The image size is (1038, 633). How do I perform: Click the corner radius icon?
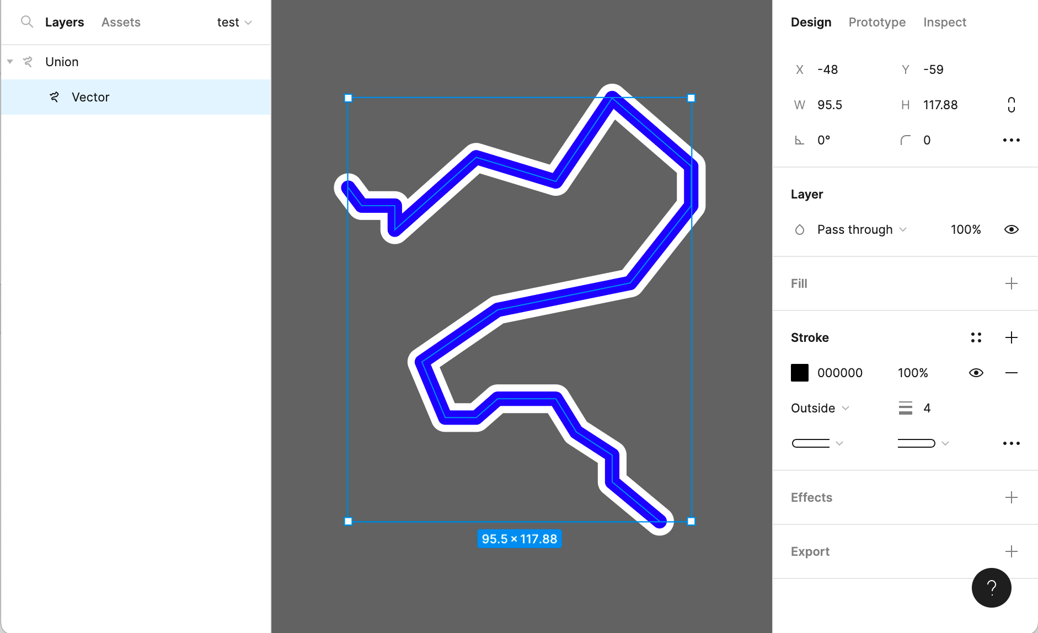[905, 140]
